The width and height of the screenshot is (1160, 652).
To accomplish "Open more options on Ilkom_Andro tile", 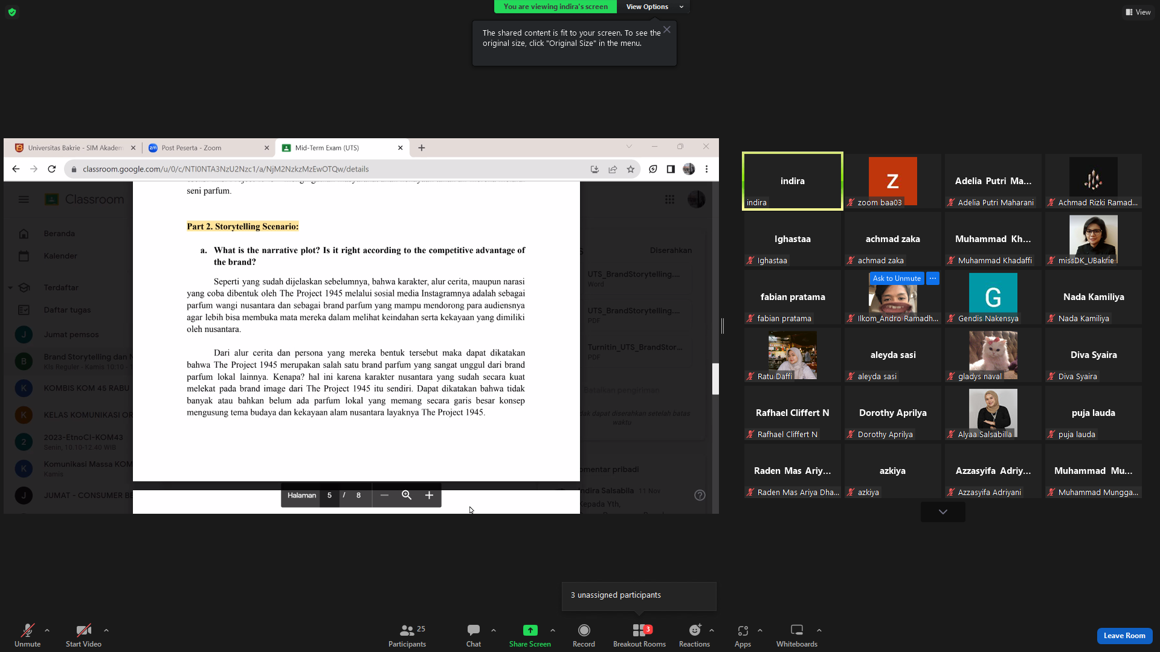I will click(x=933, y=278).
